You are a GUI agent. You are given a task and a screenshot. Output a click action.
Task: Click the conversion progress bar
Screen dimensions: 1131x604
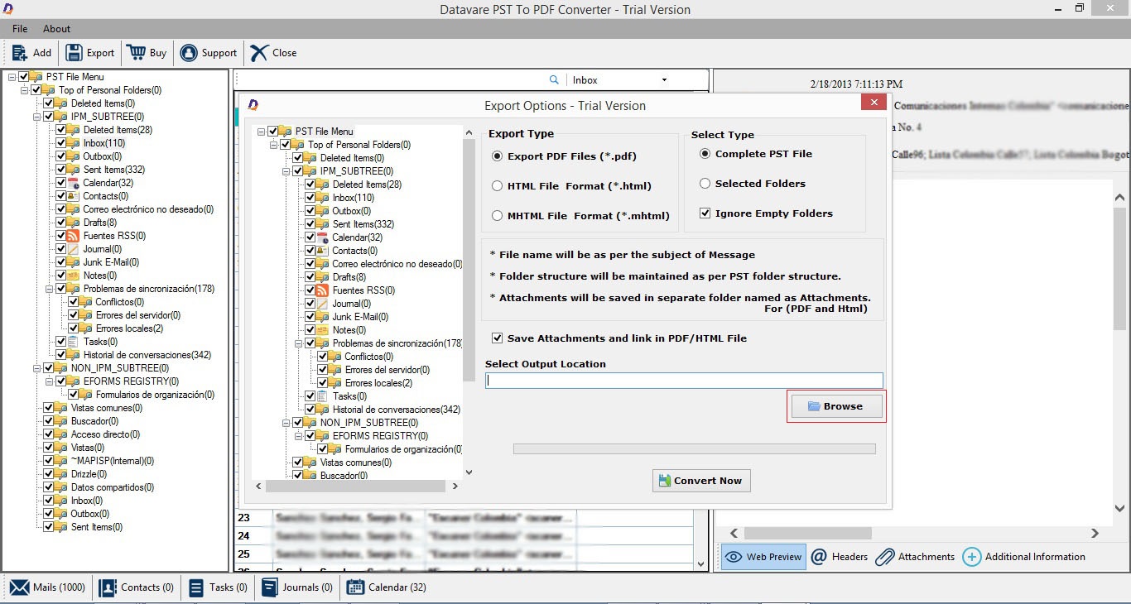pos(694,449)
